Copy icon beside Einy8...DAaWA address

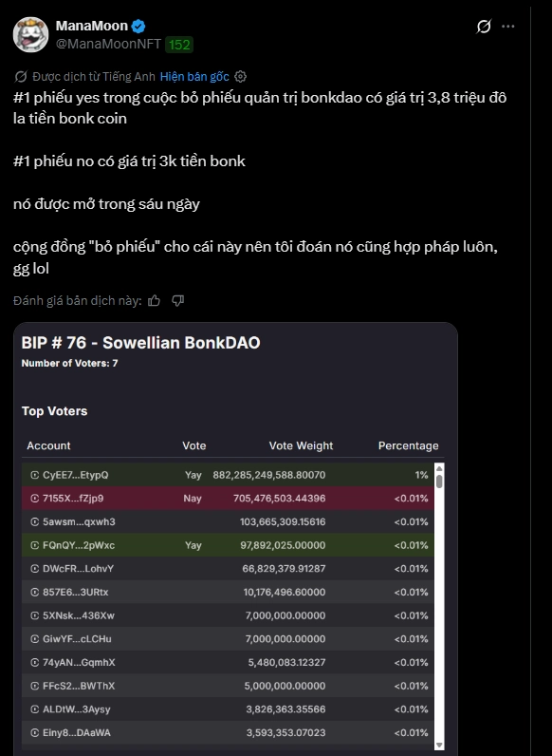click(35, 733)
